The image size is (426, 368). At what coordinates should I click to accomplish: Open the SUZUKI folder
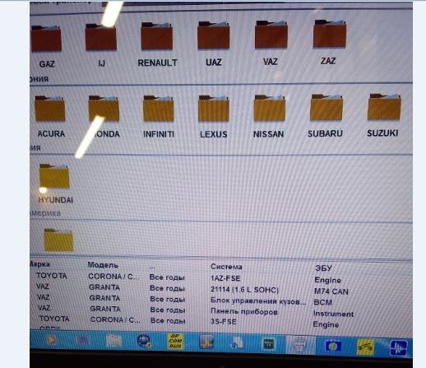(x=383, y=115)
